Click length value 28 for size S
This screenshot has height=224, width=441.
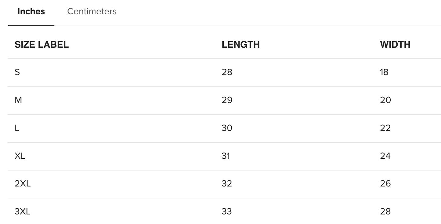pos(227,72)
